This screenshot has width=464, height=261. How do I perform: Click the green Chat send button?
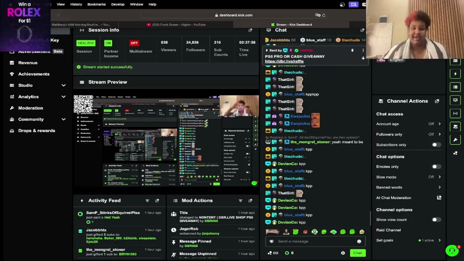click(358, 253)
